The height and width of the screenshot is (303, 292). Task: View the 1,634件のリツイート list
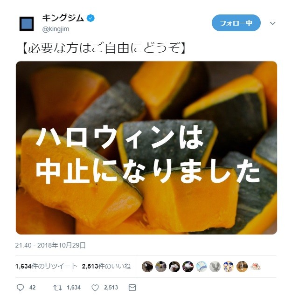46,266
